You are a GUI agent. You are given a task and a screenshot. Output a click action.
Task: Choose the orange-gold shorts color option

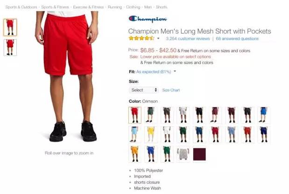click(x=135, y=154)
